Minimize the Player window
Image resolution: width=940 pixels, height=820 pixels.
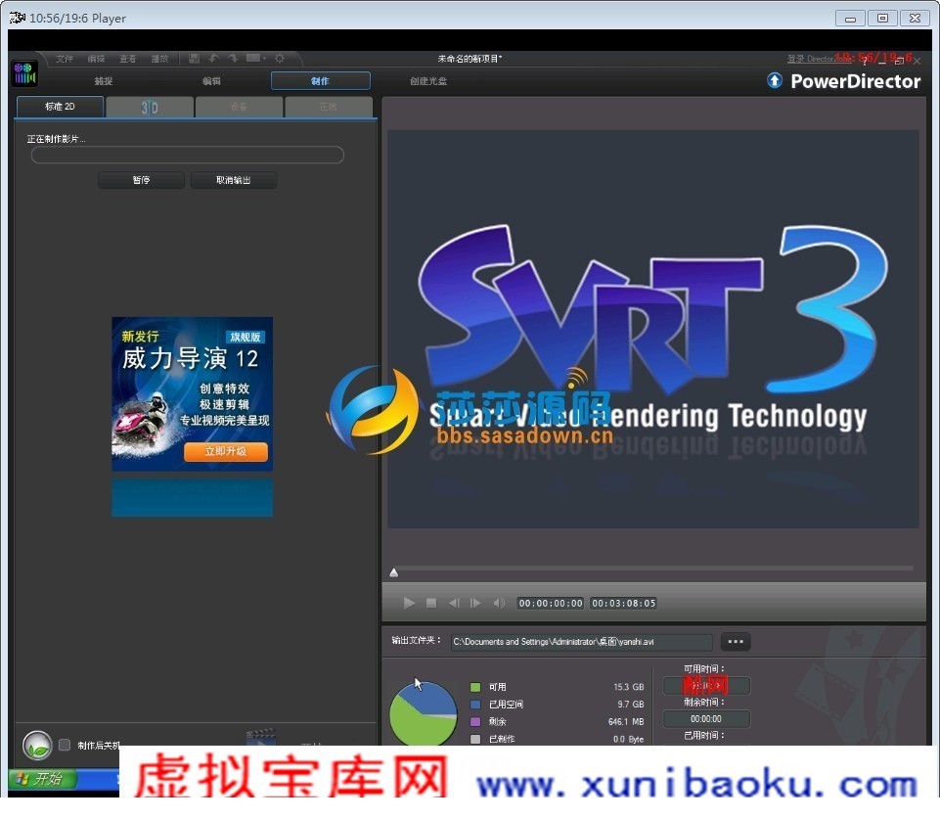tap(850, 18)
